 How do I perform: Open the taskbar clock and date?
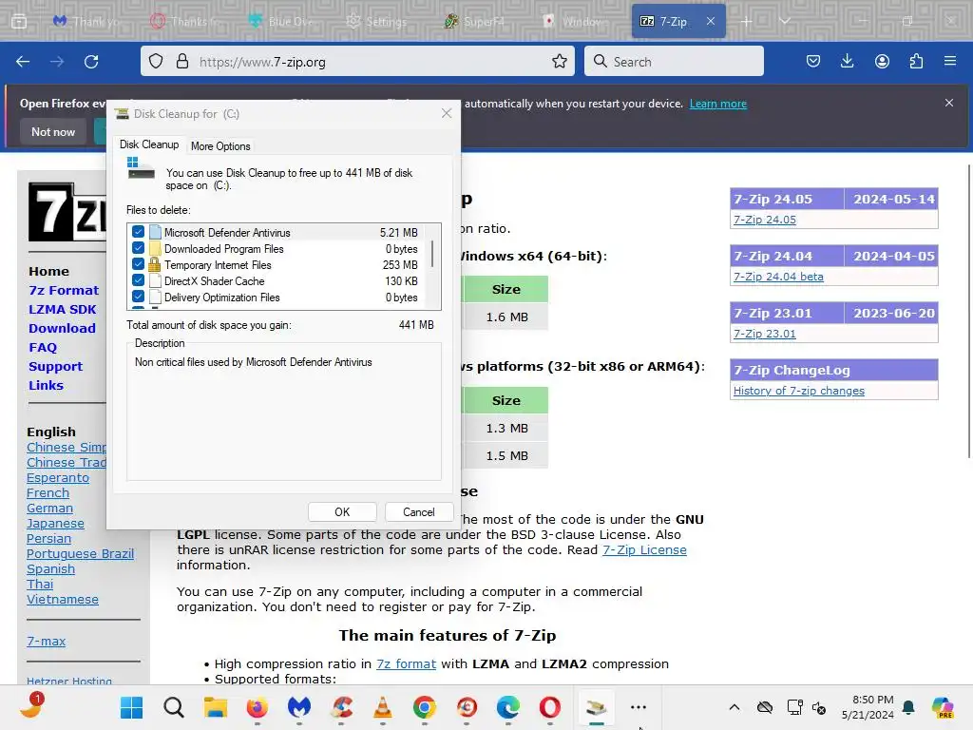pos(868,707)
